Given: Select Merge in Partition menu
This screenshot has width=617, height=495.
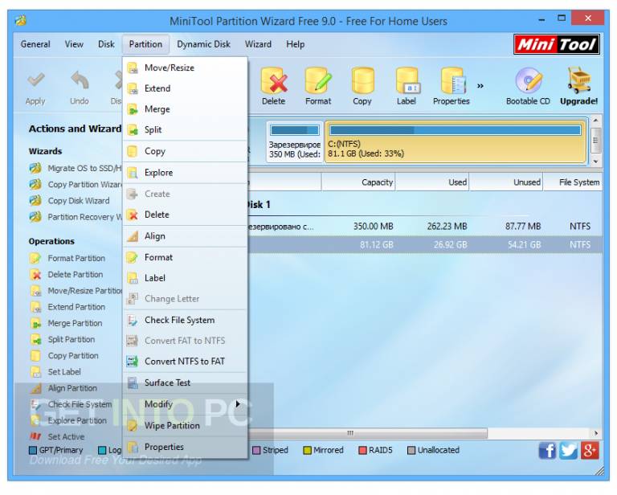Looking at the screenshot, I should point(185,109).
